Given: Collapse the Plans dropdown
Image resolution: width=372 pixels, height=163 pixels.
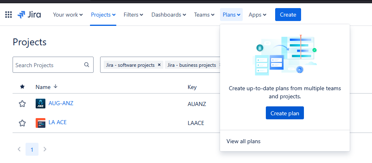Looking at the screenshot, I should pyautogui.click(x=231, y=15).
